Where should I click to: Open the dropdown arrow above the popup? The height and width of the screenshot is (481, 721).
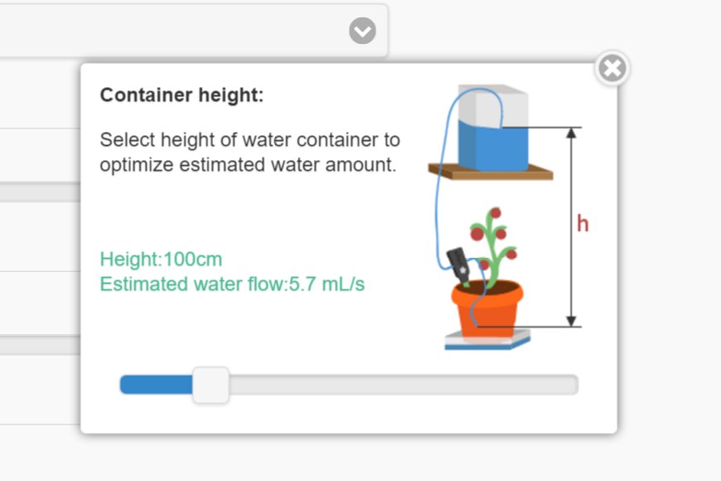coord(362,32)
